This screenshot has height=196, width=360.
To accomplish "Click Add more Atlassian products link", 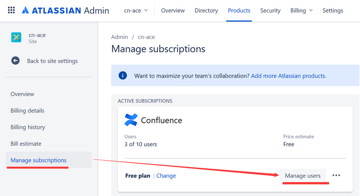I will pos(288,76).
